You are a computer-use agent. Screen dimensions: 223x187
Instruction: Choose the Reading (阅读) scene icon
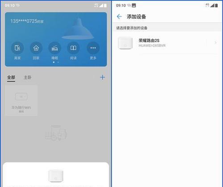[x=73, y=48]
